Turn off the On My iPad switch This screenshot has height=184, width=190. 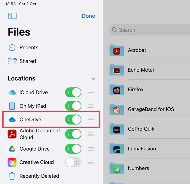pyautogui.click(x=73, y=106)
